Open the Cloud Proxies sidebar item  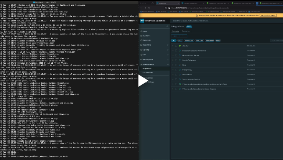(148, 73)
